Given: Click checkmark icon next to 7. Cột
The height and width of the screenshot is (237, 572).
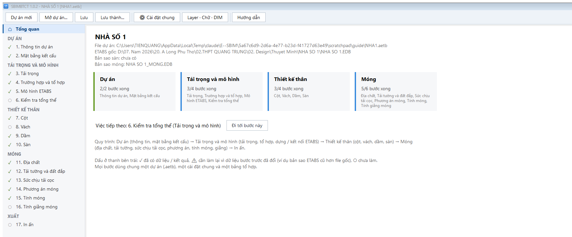Looking at the screenshot, I should click(x=10, y=118).
